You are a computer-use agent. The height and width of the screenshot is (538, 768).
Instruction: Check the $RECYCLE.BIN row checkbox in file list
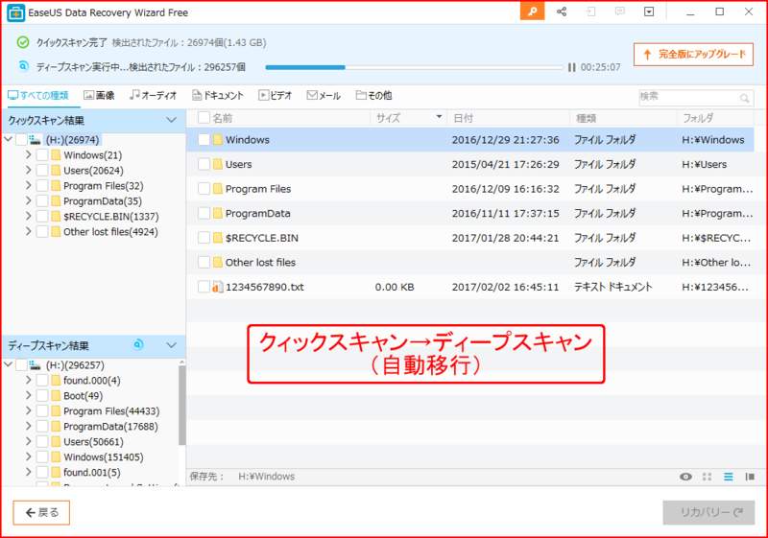(x=204, y=238)
